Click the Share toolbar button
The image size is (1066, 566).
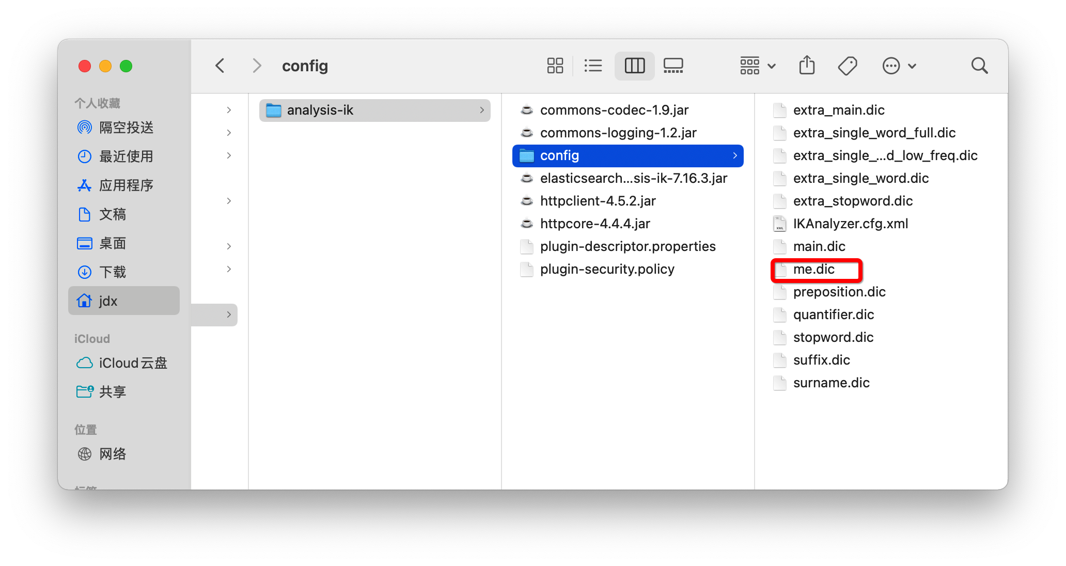pos(807,66)
